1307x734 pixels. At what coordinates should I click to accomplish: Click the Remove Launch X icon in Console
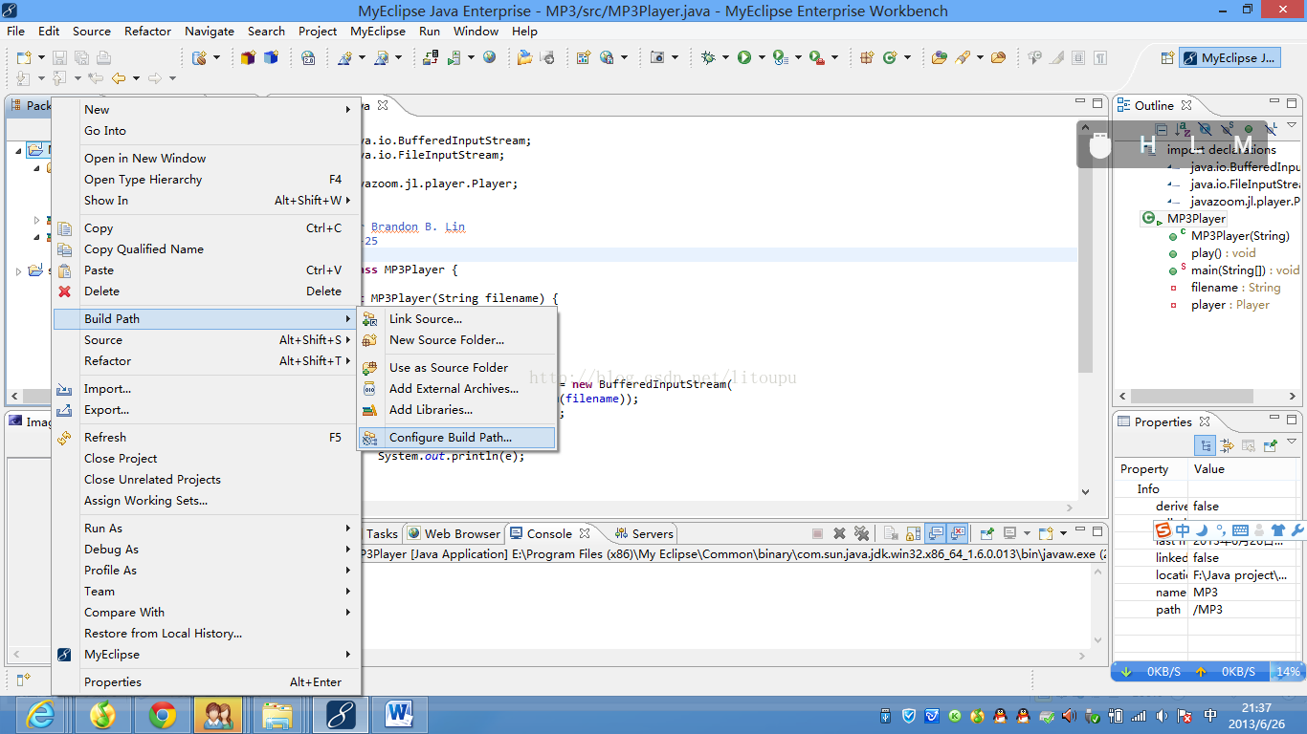point(839,533)
